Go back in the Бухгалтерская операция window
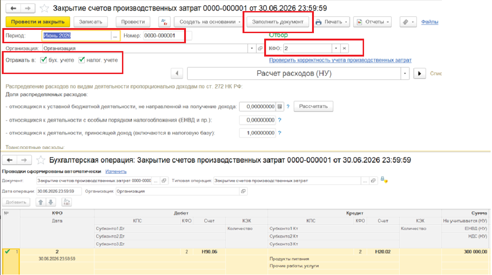492x275 pixels. [x=9, y=160]
